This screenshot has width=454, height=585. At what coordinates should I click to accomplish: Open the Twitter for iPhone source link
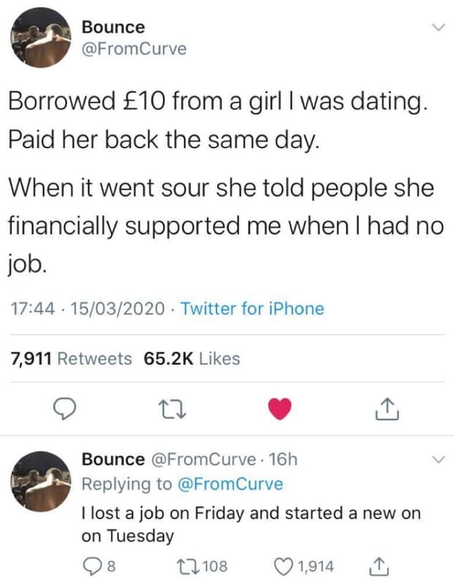[x=251, y=309]
